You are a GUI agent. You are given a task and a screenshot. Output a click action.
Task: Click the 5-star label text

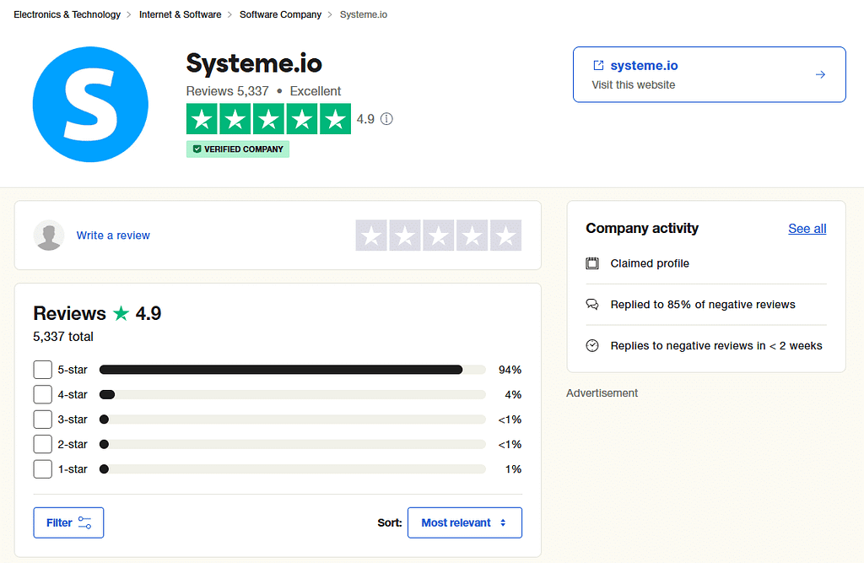pos(73,370)
